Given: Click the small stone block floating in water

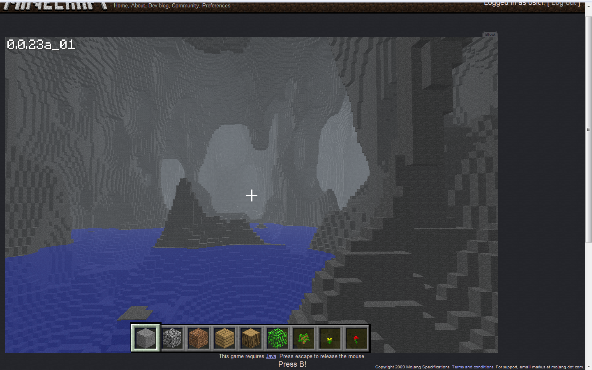Looking at the screenshot, I should point(135,313).
